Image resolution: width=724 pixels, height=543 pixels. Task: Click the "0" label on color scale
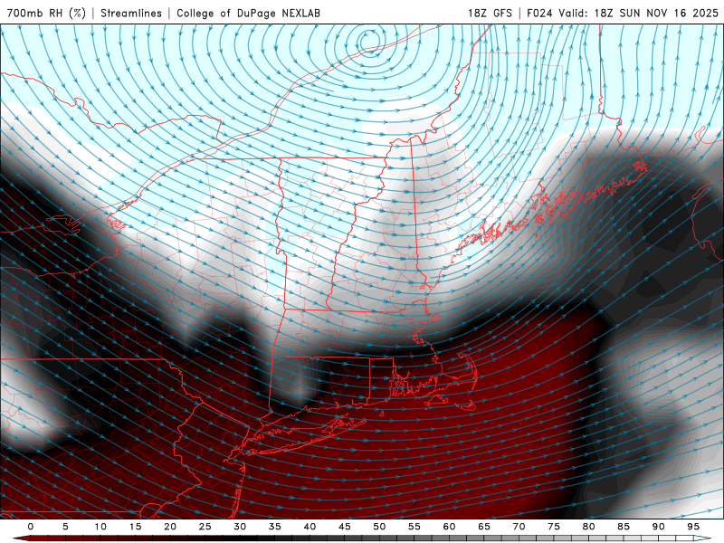[x=31, y=527]
